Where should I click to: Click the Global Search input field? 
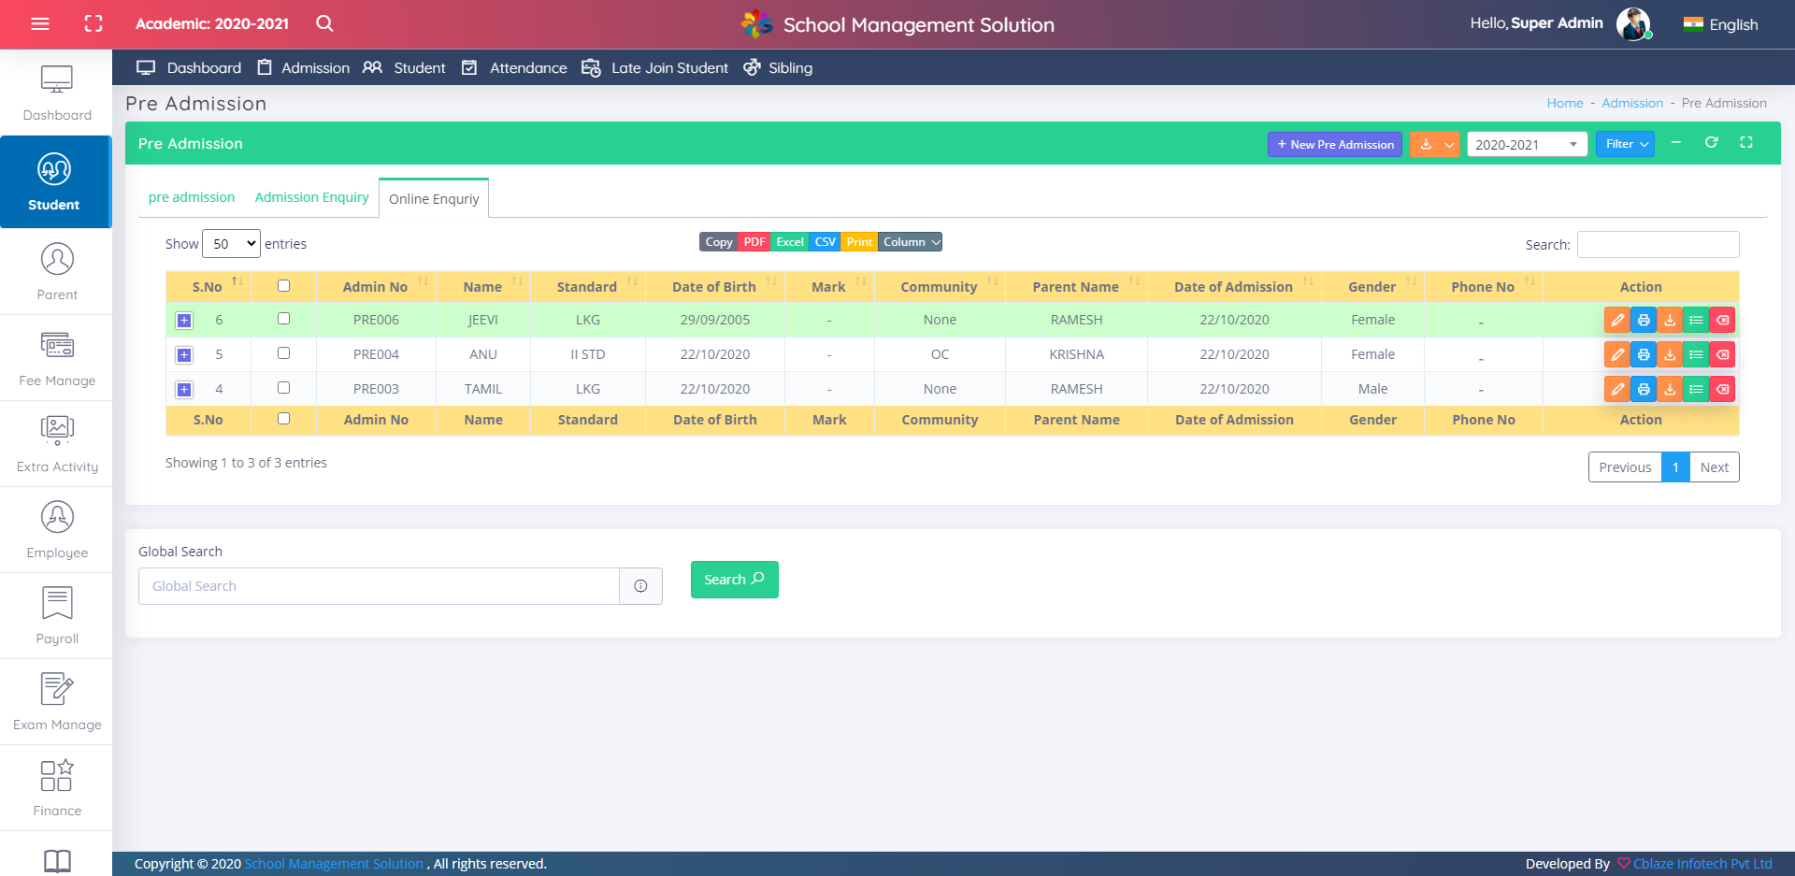[x=379, y=586]
